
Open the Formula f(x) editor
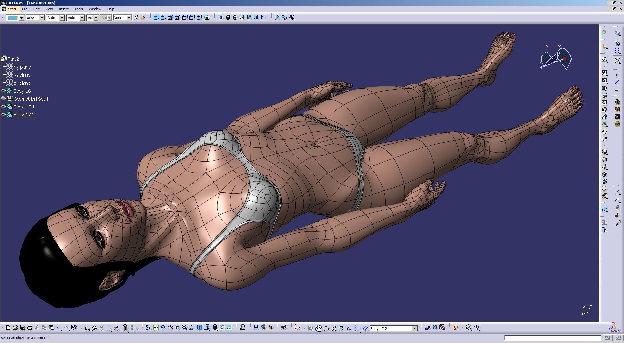click(x=87, y=328)
